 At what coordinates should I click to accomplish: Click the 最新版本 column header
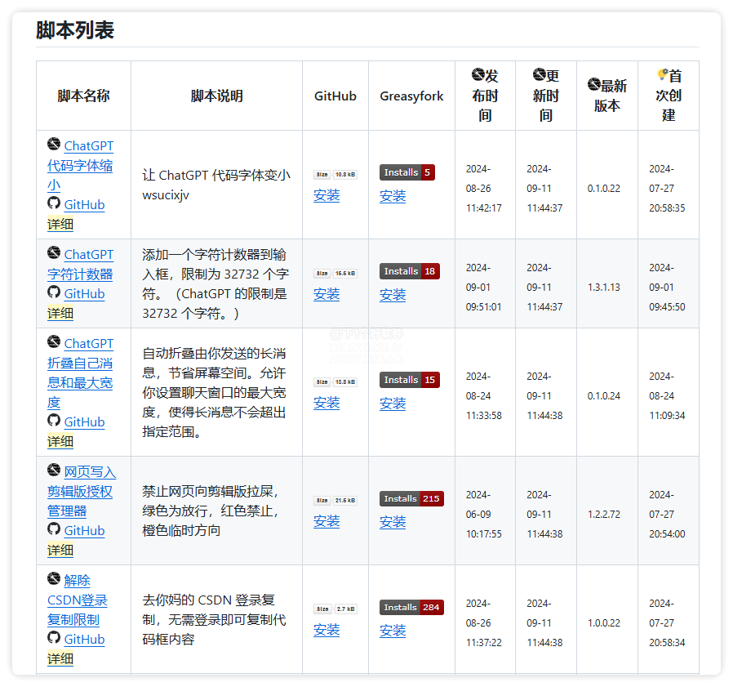click(x=607, y=96)
